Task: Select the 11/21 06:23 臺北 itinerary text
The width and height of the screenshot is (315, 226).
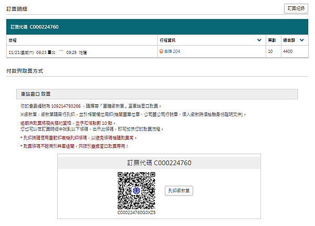Action: 32,52
